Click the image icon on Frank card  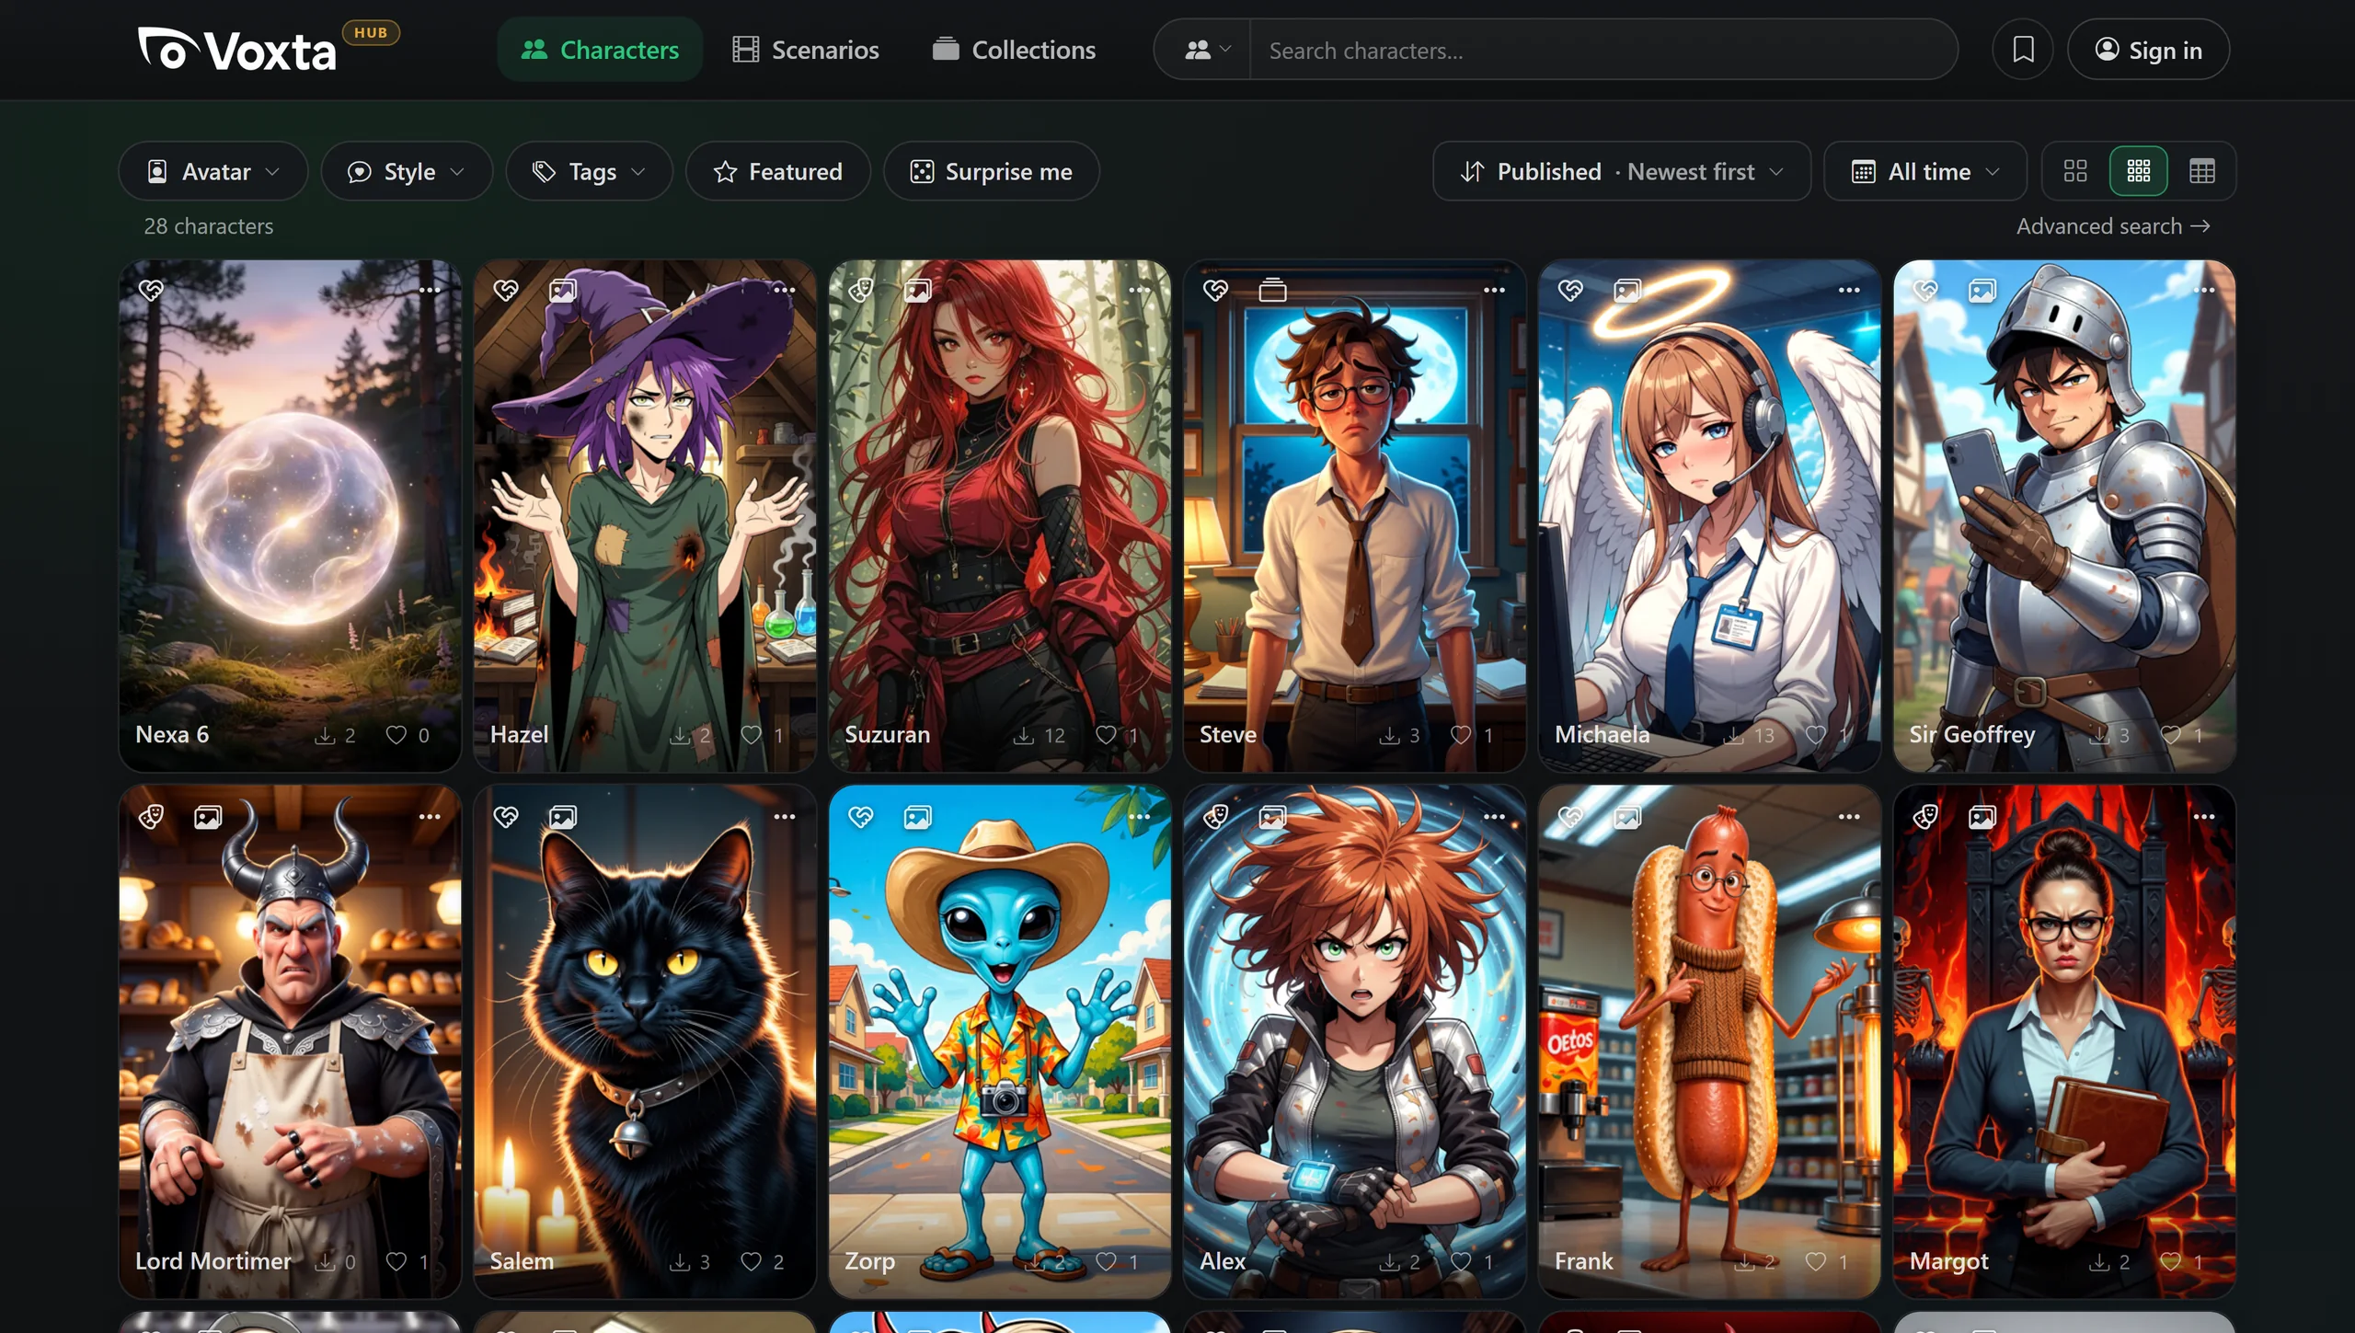pyautogui.click(x=1627, y=817)
